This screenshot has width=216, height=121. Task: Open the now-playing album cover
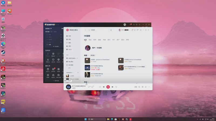pyautogui.click(x=69, y=87)
